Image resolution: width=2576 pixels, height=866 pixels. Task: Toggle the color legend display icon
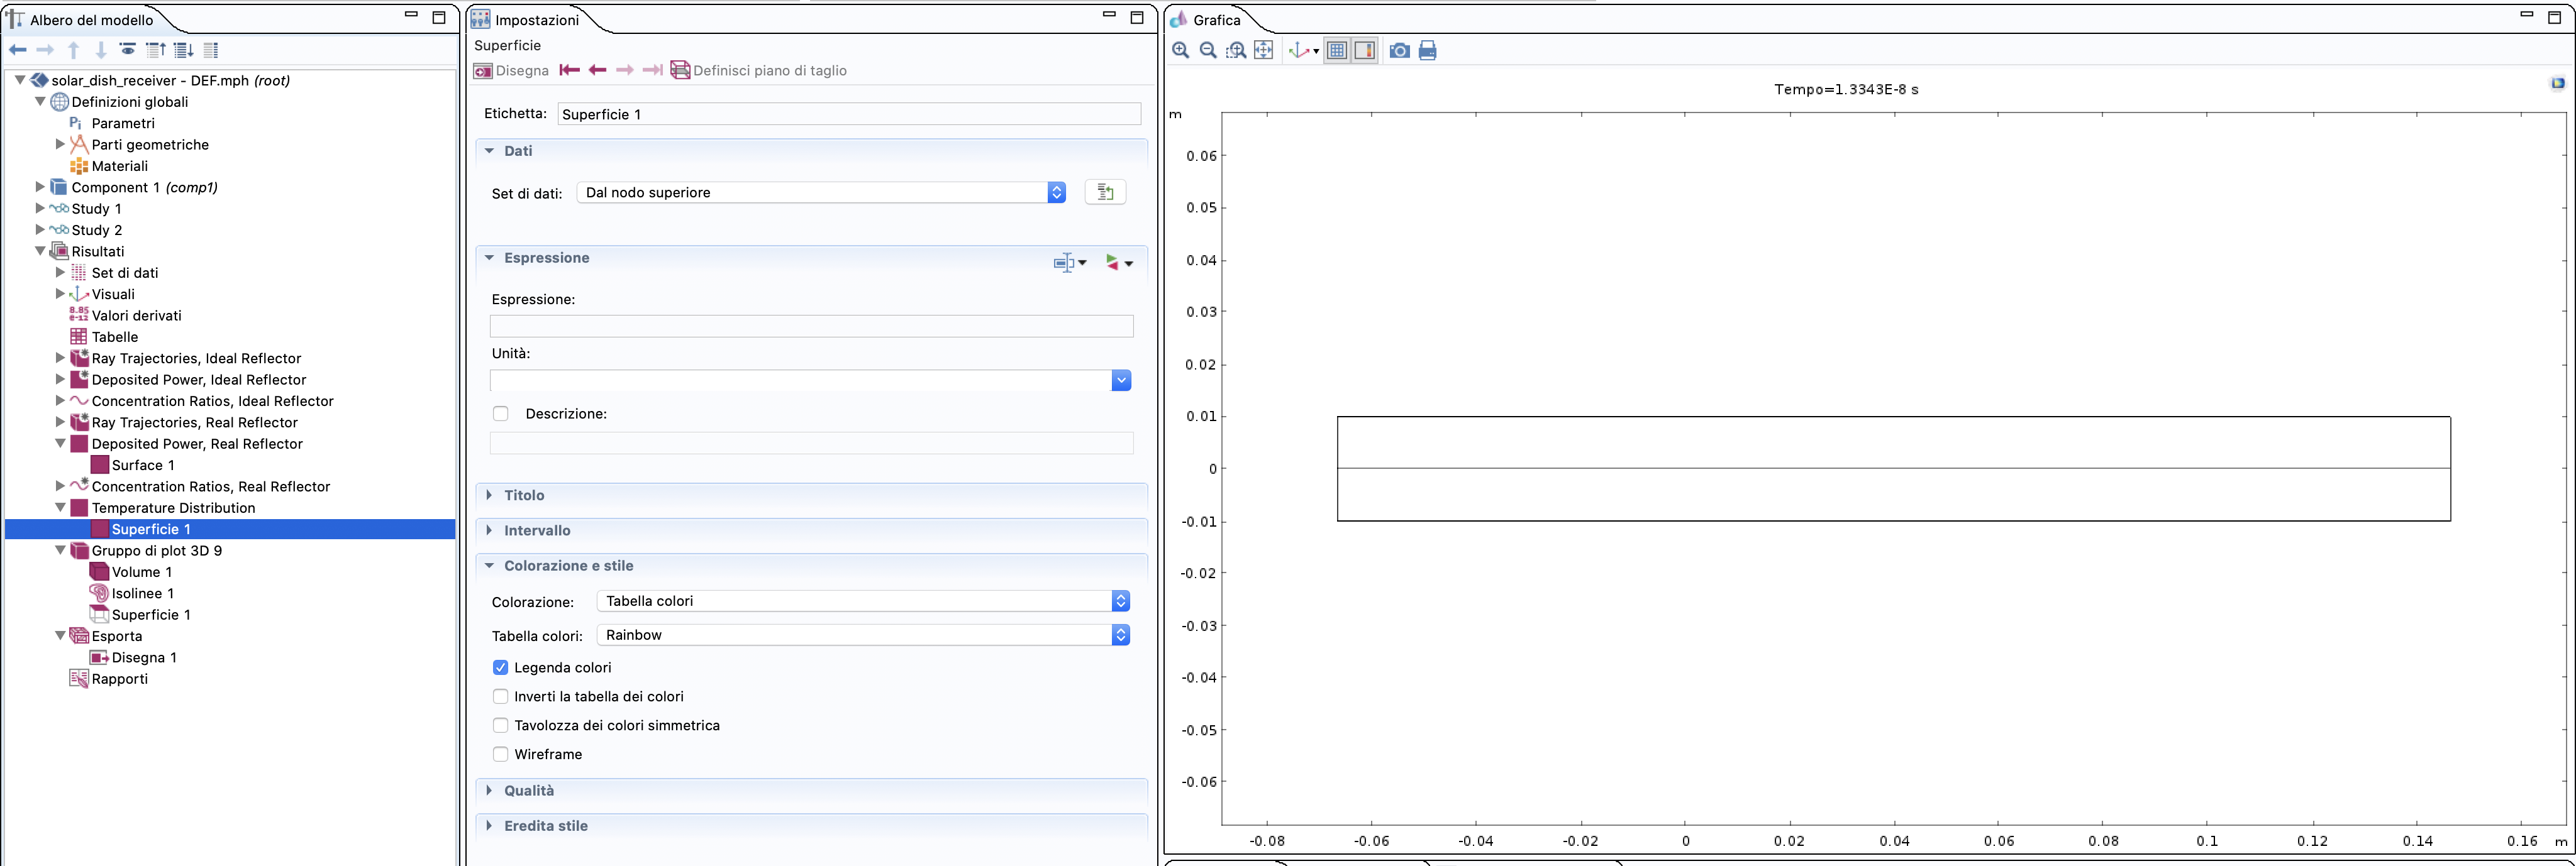[1365, 51]
